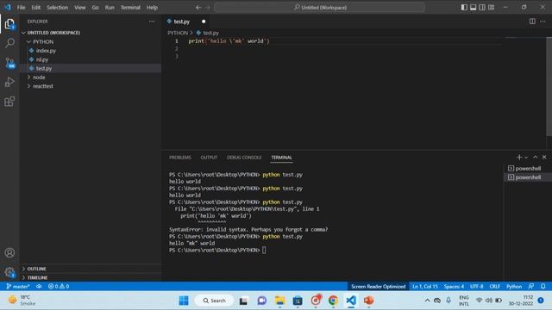552x310 pixels.
Task: Go back using navigation arrow
Action: 198,8
